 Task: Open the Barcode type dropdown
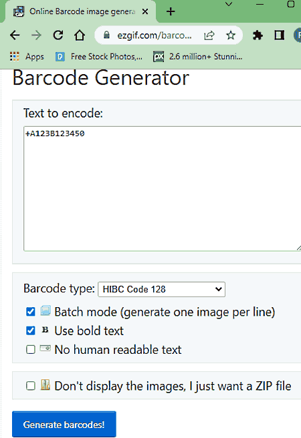click(x=161, y=289)
